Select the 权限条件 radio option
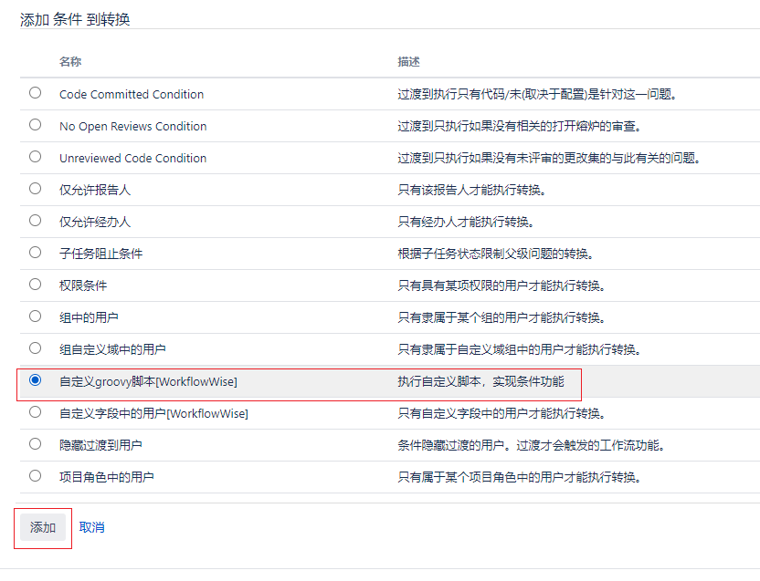 (35, 285)
